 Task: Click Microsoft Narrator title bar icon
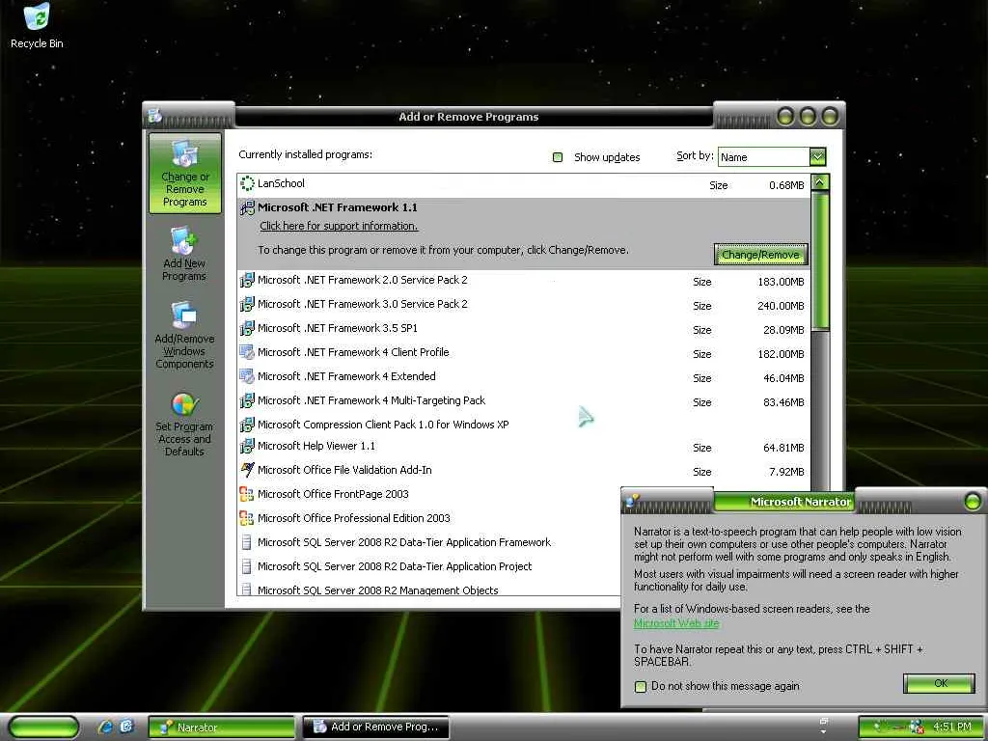pos(632,502)
